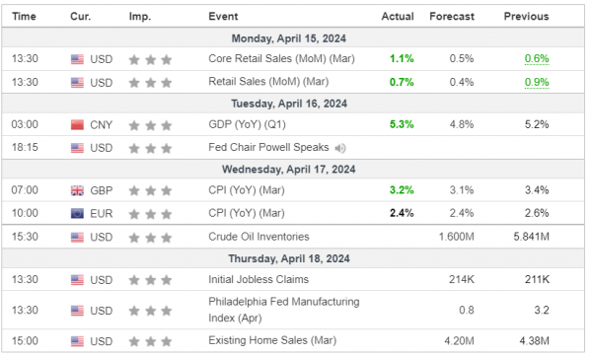Image resolution: width=592 pixels, height=356 pixels.
Task: Click the UK flag icon beside GBP
Action: [77, 190]
